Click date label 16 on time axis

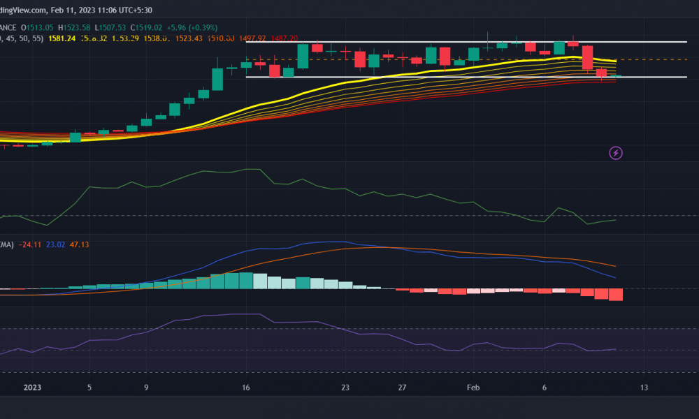[x=246, y=388]
